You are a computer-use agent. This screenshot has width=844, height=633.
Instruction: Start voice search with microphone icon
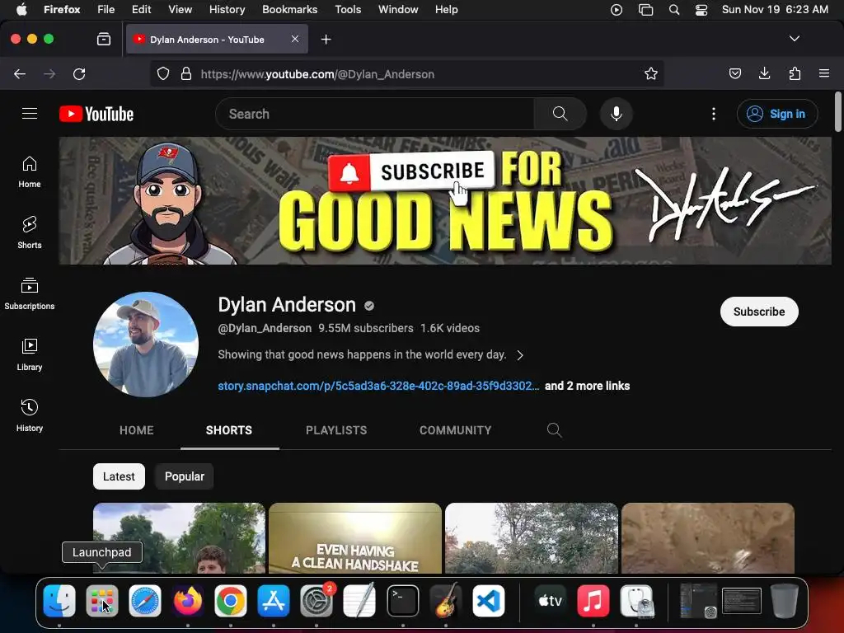point(617,114)
